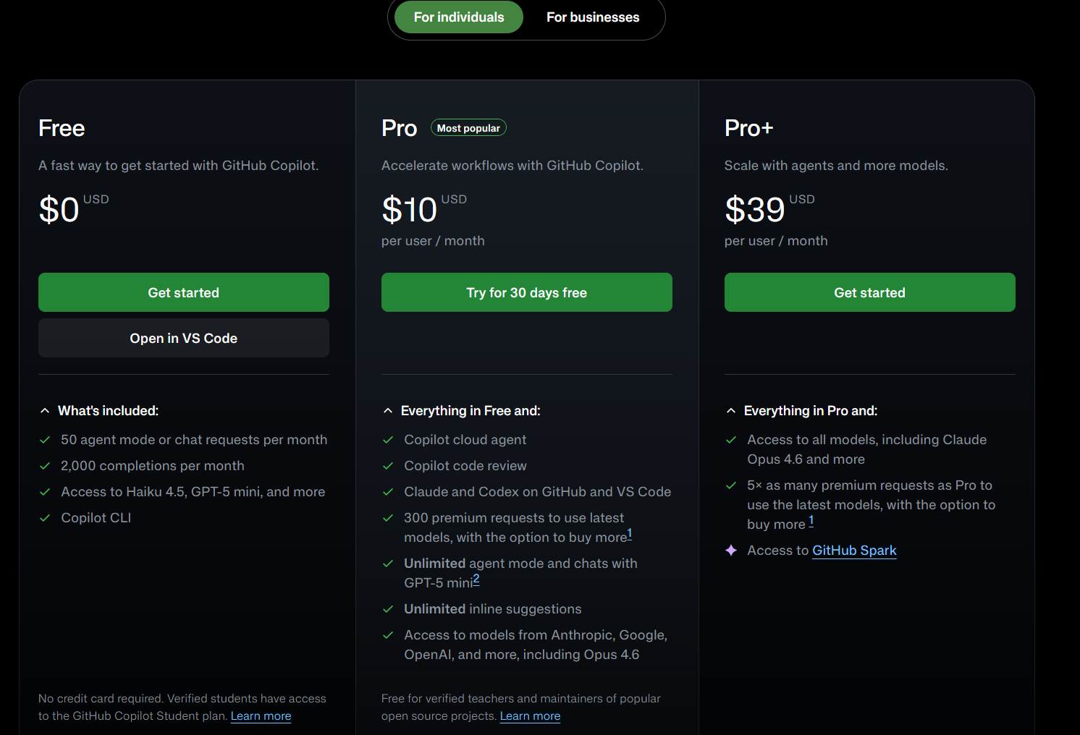1080x735 pixels.
Task: Click the checkmark beside "Copilot cloud agent"
Action: click(x=388, y=440)
